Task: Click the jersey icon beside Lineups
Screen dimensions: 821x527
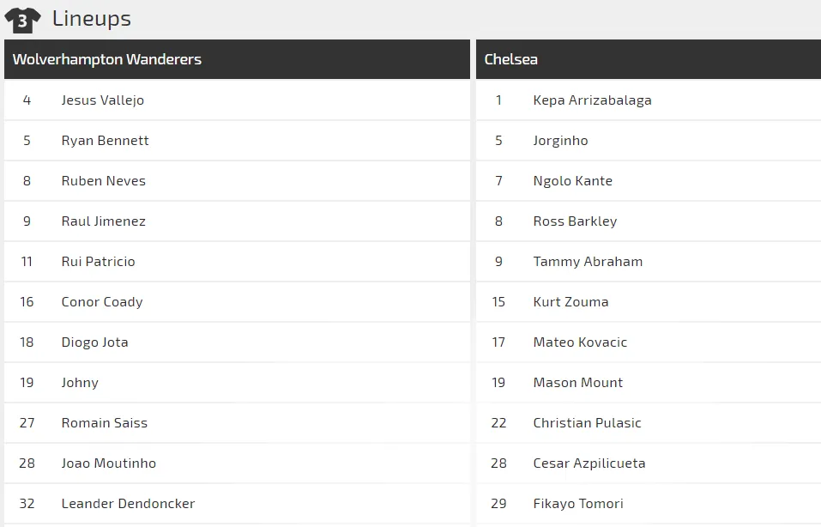Action: tap(22, 20)
